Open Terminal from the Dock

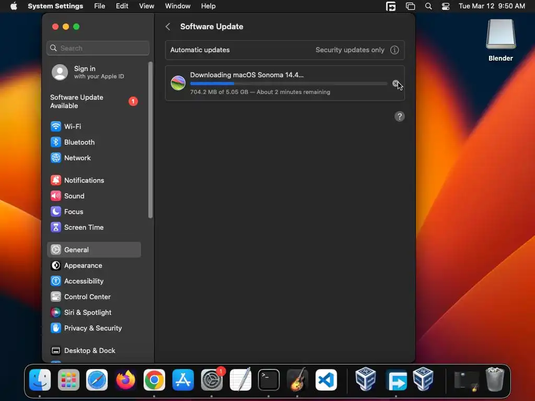point(269,380)
